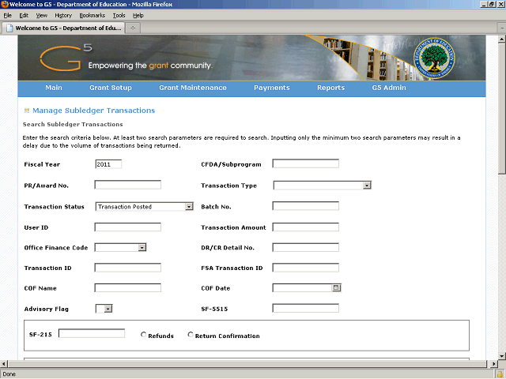Click the Fiscal Year field showing 2011
The width and height of the screenshot is (506, 379).
click(x=108, y=164)
